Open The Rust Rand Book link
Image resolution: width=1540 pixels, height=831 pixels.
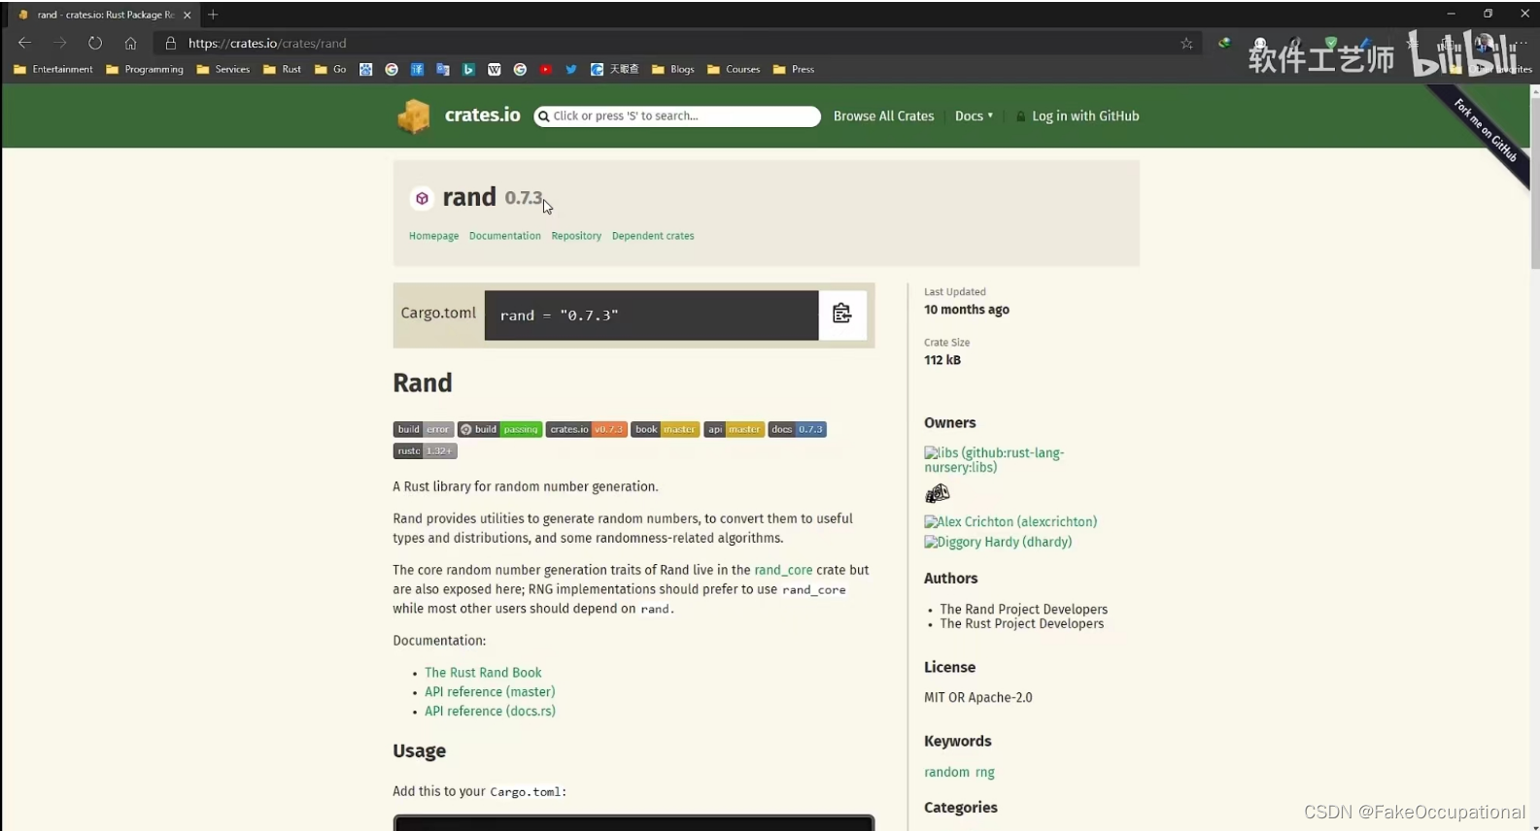coord(483,672)
